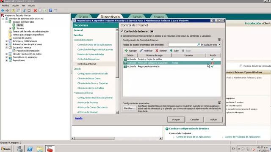Click the blue Back arrow in the toolbar
This screenshot has width=271, height=152.
[3, 11]
